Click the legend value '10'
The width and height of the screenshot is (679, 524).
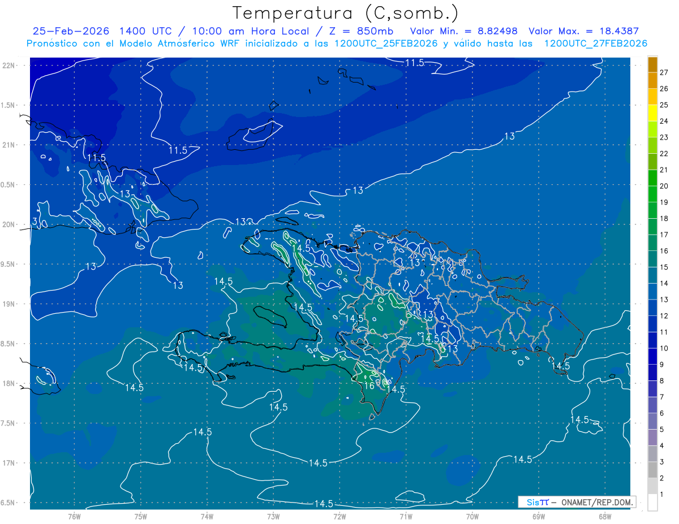(x=664, y=348)
